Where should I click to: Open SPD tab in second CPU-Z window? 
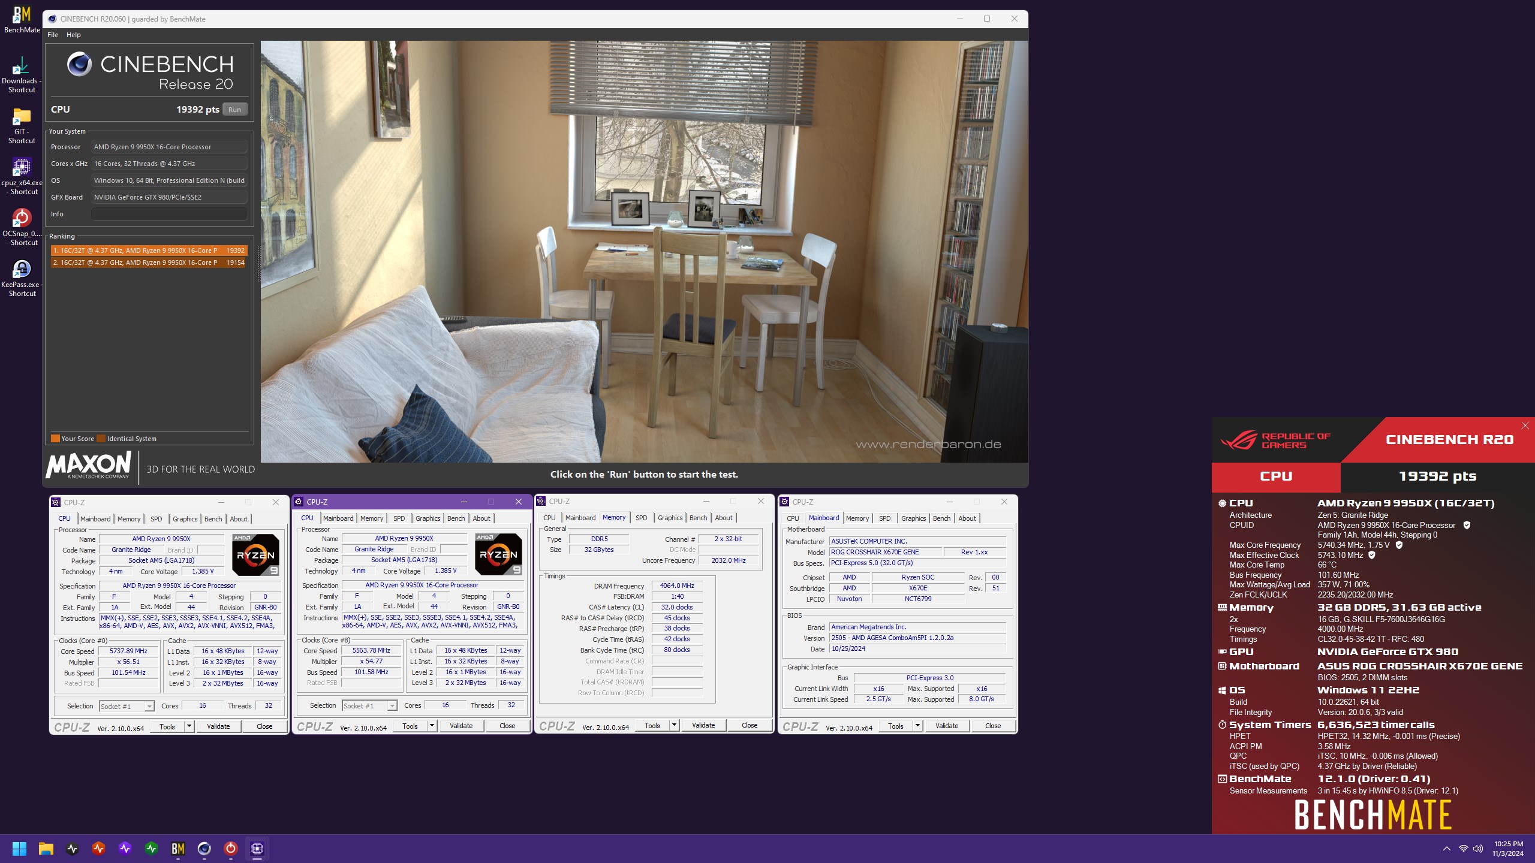[x=399, y=518]
